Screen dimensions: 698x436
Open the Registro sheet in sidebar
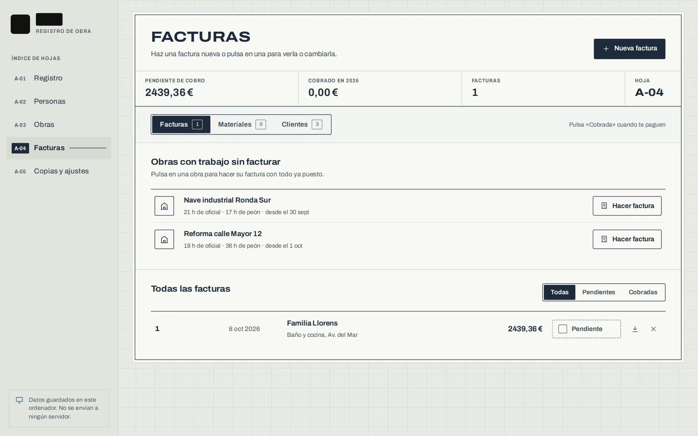coord(59,78)
